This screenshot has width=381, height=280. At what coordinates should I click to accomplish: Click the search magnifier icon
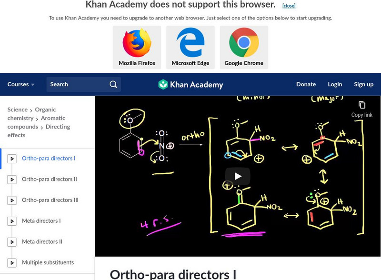113,84
